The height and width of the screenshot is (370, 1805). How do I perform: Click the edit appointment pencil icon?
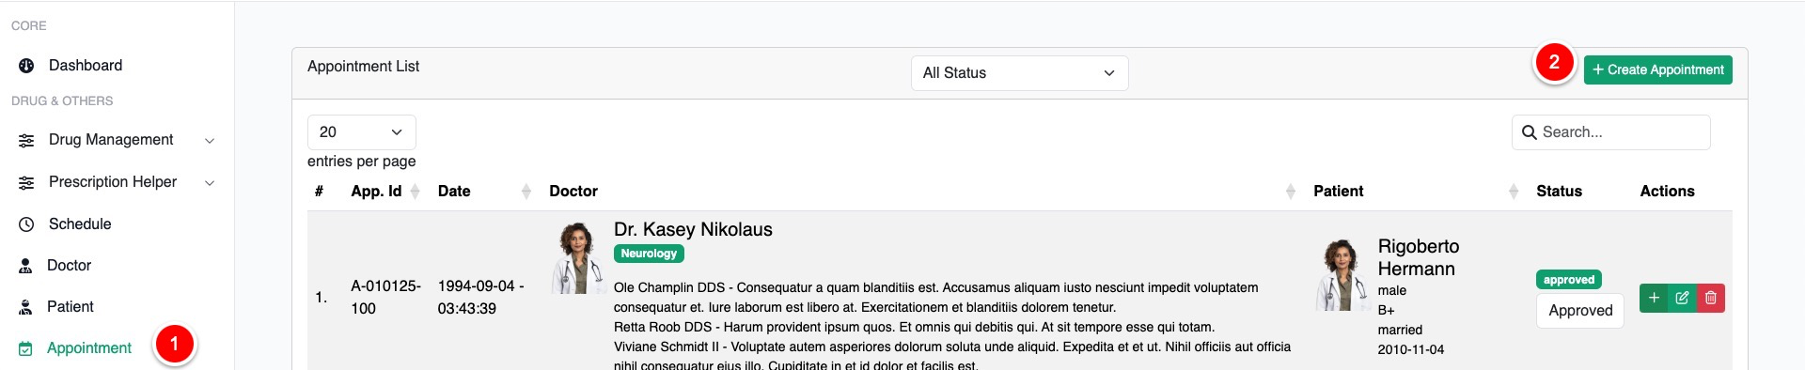[1682, 299]
